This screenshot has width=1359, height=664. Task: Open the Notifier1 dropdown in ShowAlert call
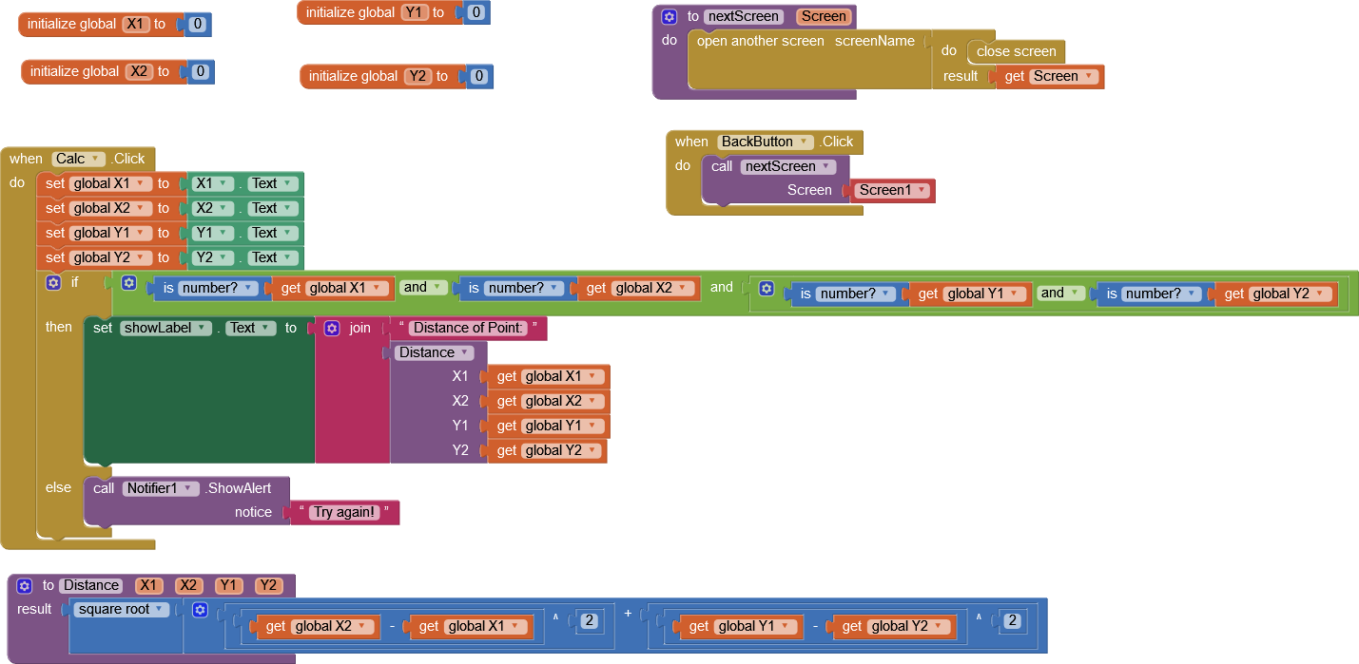click(x=160, y=488)
